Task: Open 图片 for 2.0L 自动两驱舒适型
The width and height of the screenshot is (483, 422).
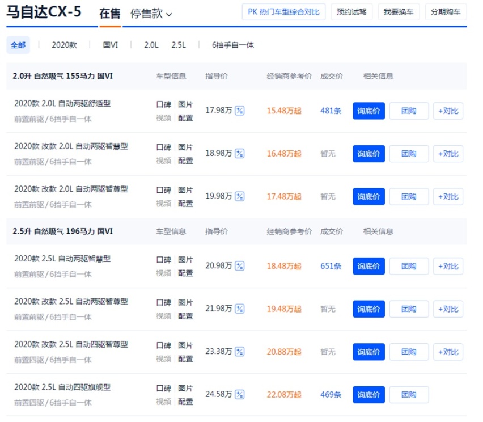Action: pyautogui.click(x=185, y=104)
